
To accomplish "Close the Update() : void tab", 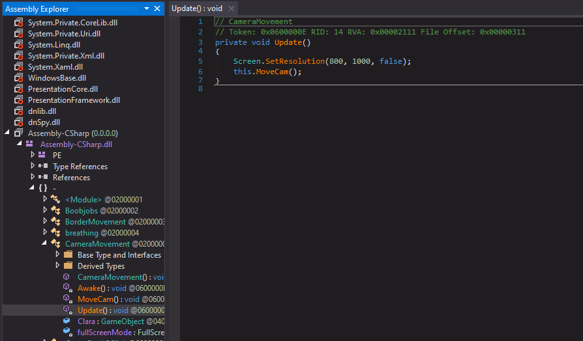I will [232, 8].
